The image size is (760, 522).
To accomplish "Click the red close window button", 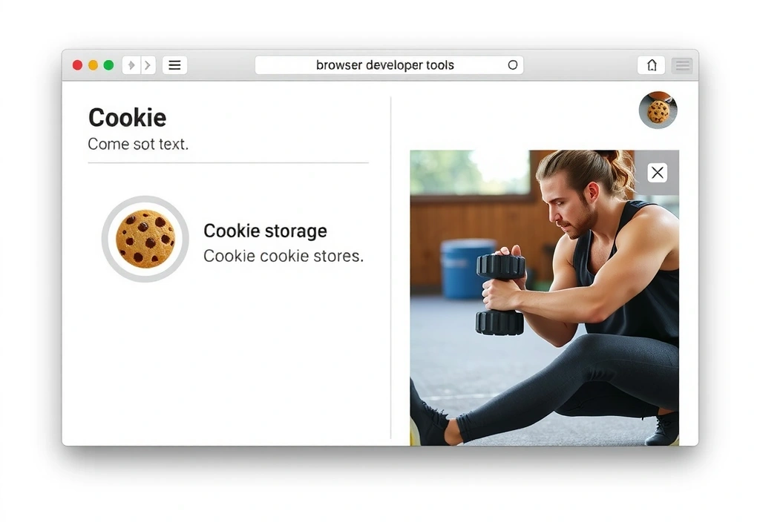I will point(77,65).
